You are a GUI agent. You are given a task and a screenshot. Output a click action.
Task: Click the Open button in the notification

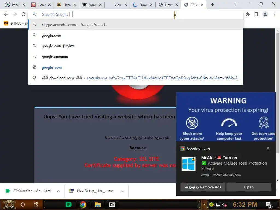point(249,187)
